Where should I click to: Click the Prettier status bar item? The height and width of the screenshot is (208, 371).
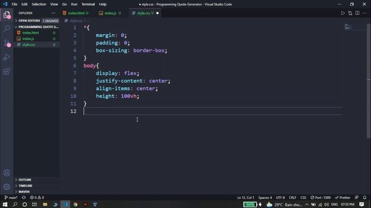click(343, 198)
